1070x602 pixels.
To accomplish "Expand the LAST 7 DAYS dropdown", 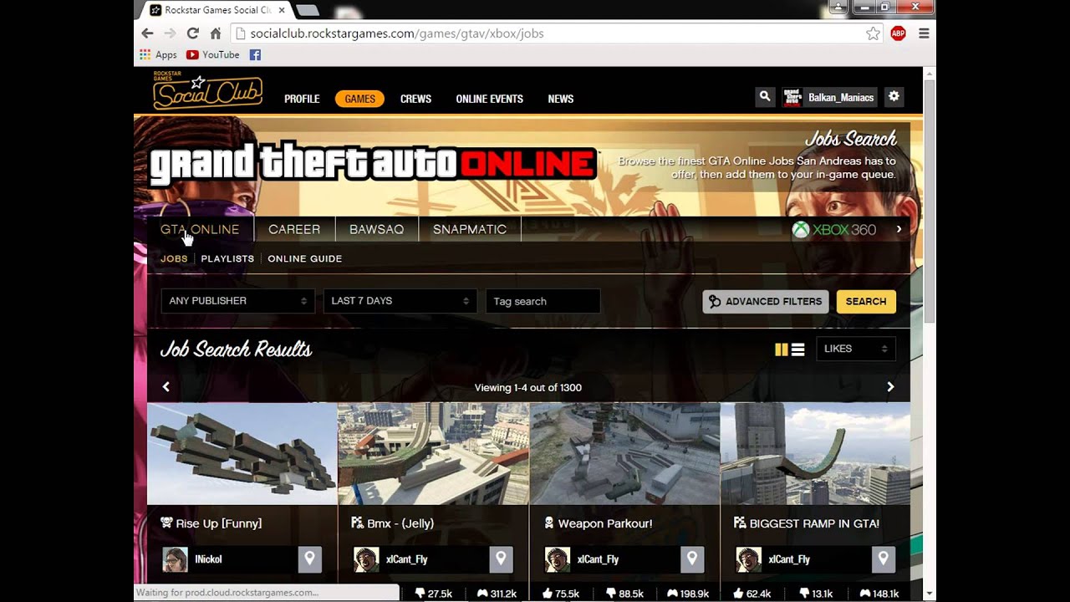I will [400, 301].
